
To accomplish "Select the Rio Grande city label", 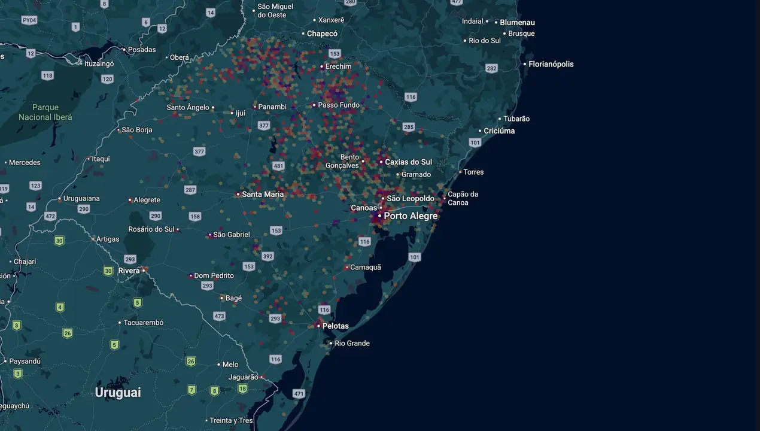I will (x=352, y=344).
